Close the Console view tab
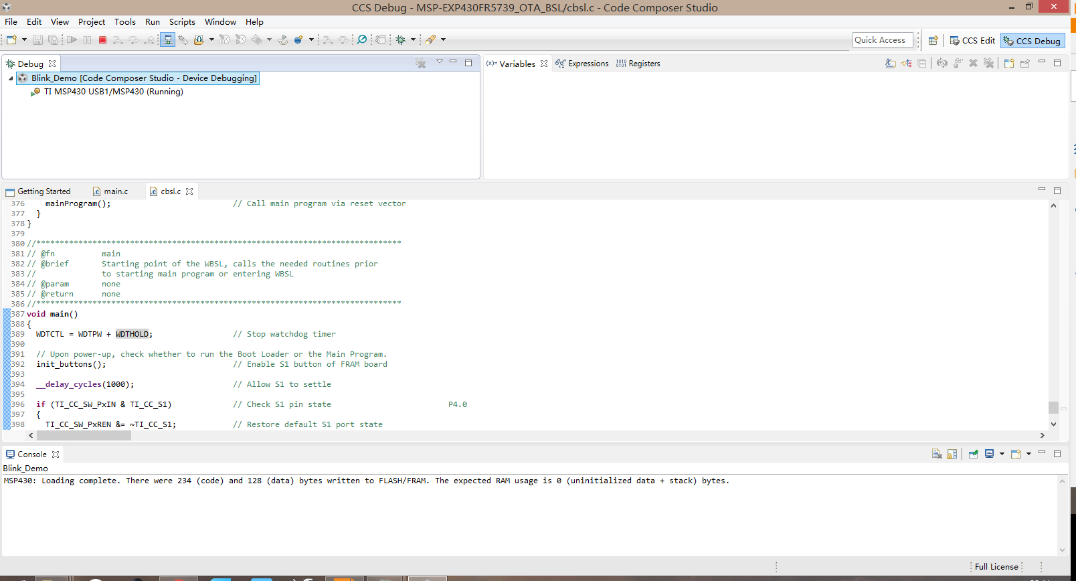The height and width of the screenshot is (581, 1076). [x=56, y=454]
